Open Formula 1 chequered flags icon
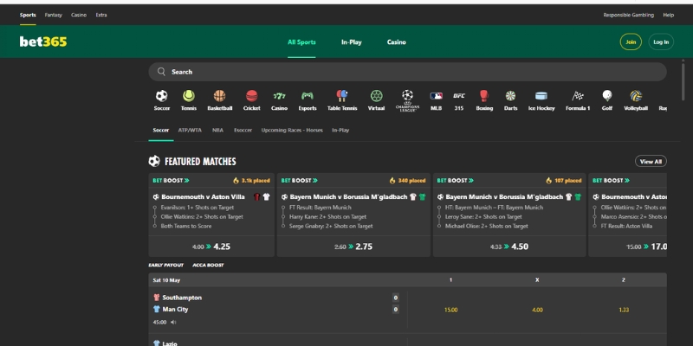 tap(578, 96)
